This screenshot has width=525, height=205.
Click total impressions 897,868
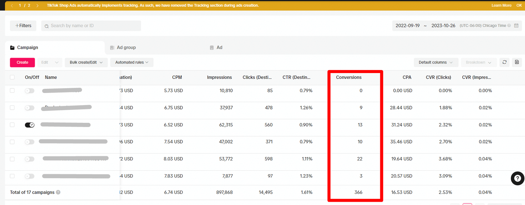coord(224,192)
